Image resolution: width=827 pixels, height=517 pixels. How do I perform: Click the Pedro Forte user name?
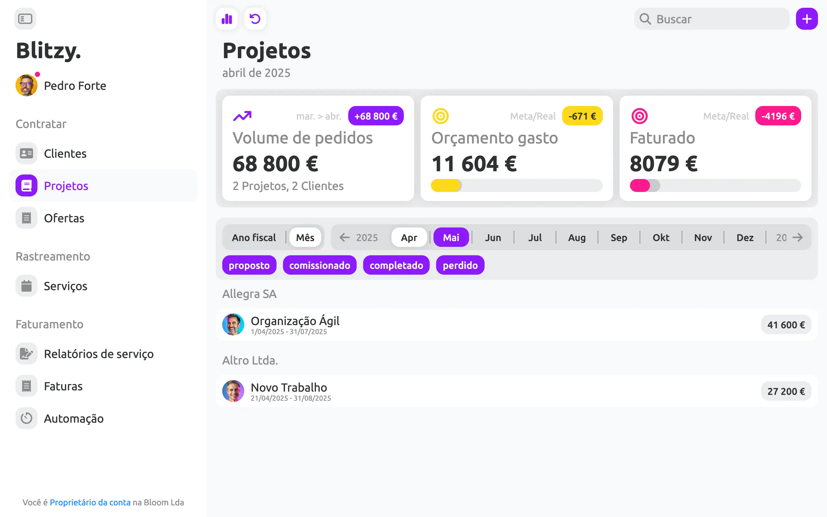pos(75,86)
